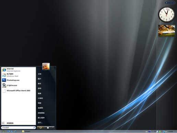Click the slideshow photo gadget
This screenshot has width=177, height=133.
pos(167,31)
